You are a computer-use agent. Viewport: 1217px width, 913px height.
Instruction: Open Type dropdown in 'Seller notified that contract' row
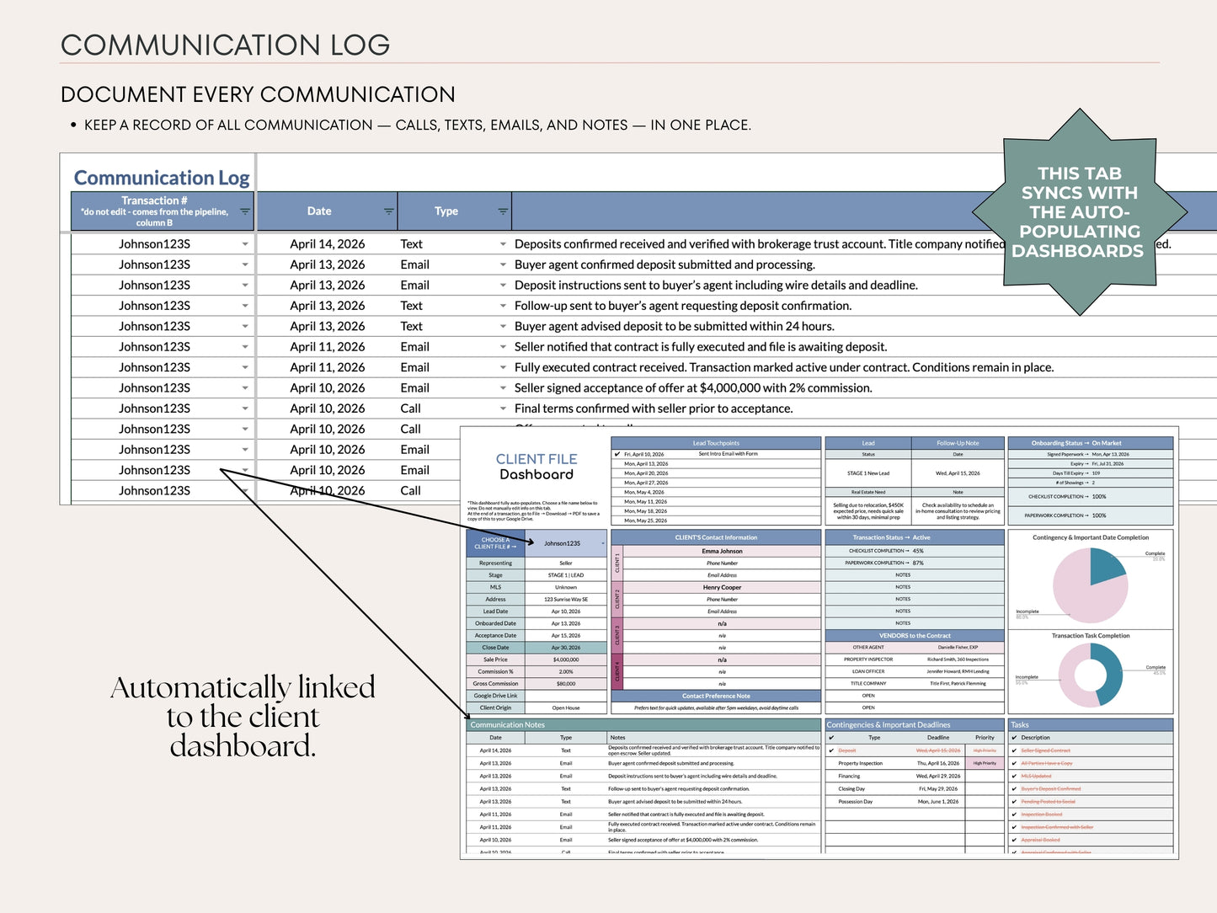pyautogui.click(x=503, y=347)
